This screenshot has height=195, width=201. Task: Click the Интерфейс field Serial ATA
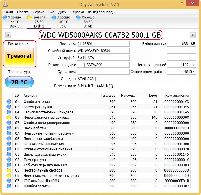(103, 58)
